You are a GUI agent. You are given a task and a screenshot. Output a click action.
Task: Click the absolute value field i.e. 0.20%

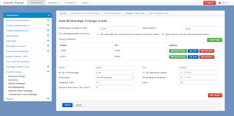click(x=198, y=72)
